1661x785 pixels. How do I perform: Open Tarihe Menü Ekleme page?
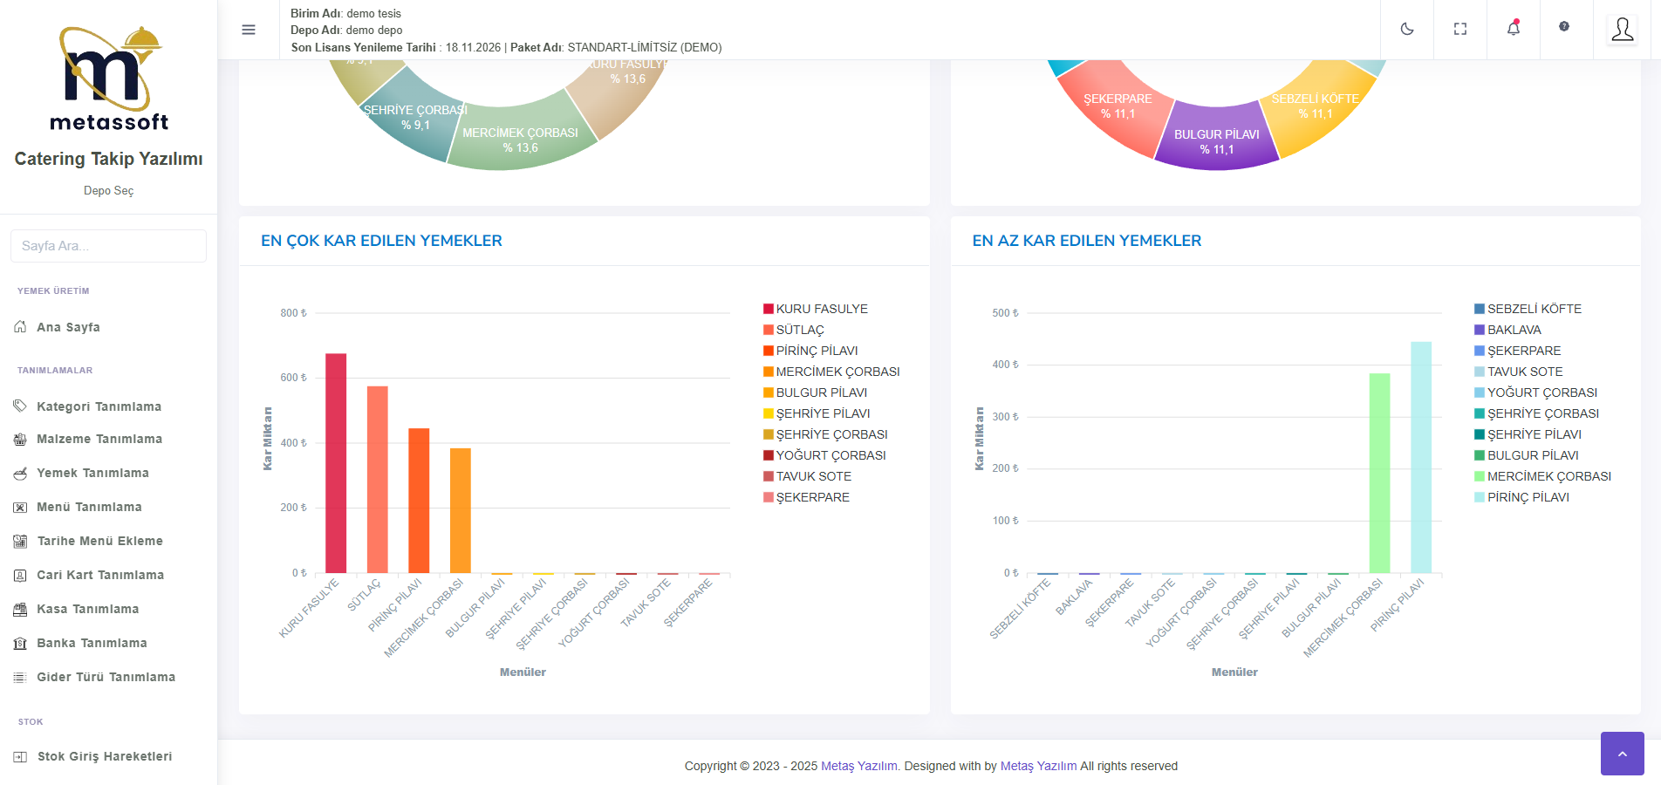tap(99, 541)
